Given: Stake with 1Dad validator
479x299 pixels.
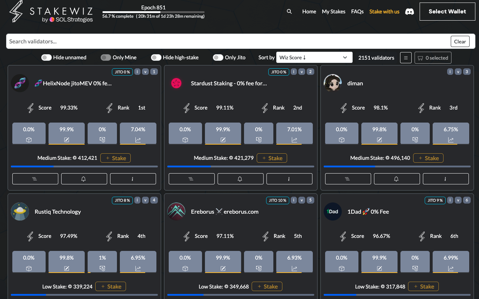Looking at the screenshot, I should [x=423, y=286].
